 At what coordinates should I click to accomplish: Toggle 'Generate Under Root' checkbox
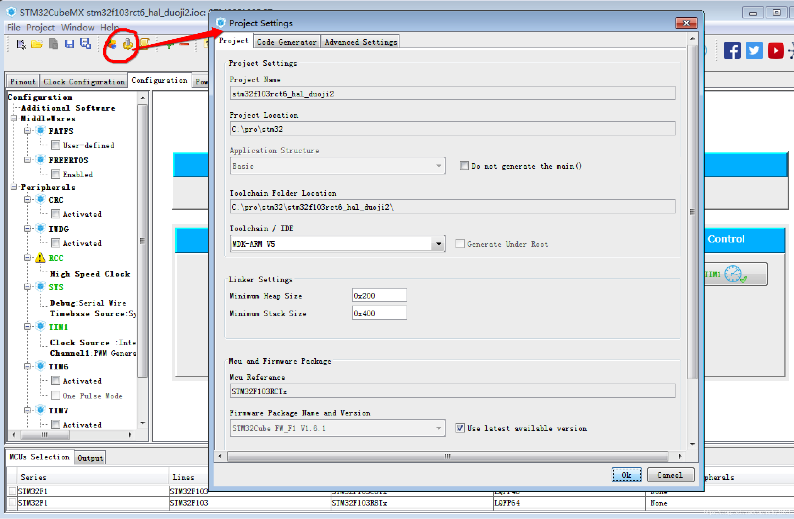click(461, 243)
